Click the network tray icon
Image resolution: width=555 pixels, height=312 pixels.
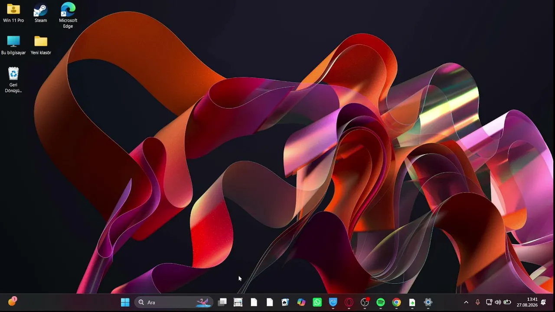point(489,302)
